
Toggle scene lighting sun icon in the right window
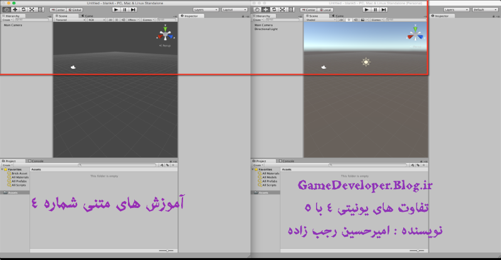coord(349,20)
